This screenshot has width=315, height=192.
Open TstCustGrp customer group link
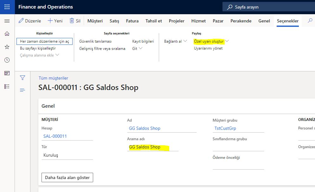(225, 128)
